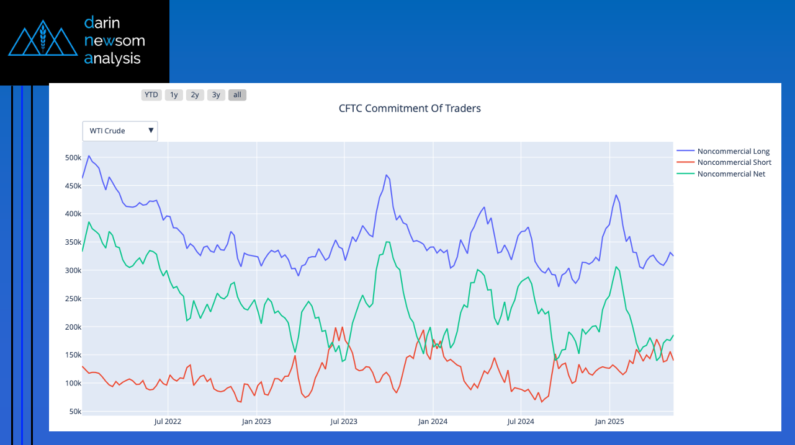Click the Jan 2024 x-axis label
795x445 pixels.
click(x=433, y=422)
